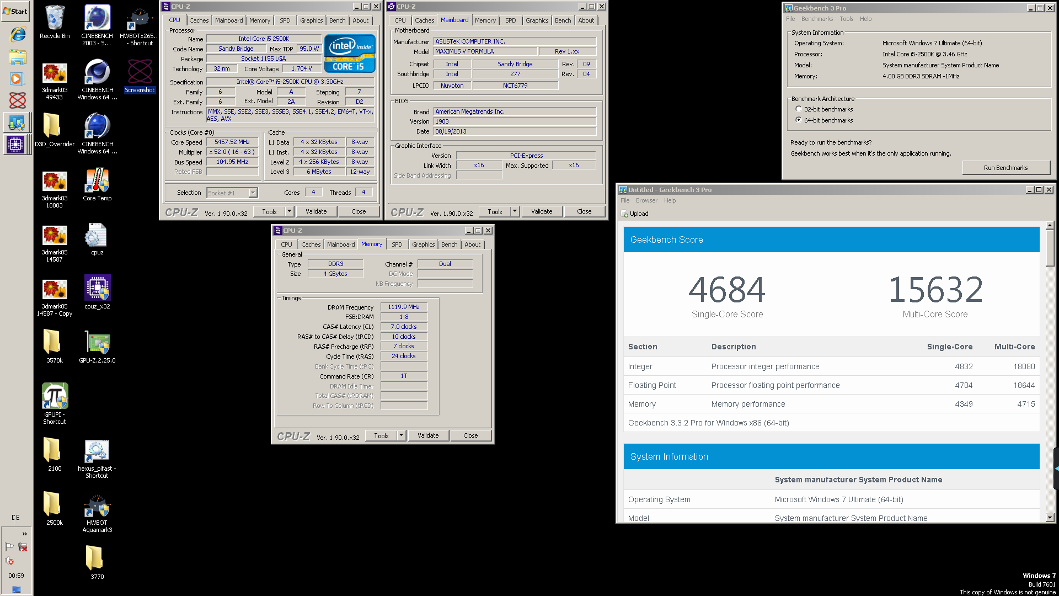The width and height of the screenshot is (1059, 596).
Task: Click scrollbar down arrow in Geekbench results
Action: click(x=1050, y=518)
